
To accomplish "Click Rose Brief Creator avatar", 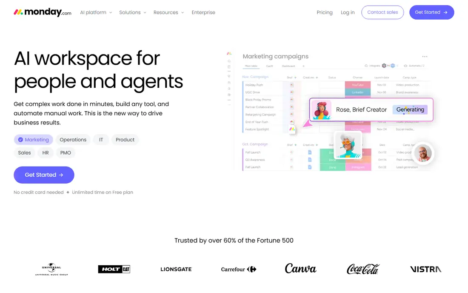I will point(322,109).
